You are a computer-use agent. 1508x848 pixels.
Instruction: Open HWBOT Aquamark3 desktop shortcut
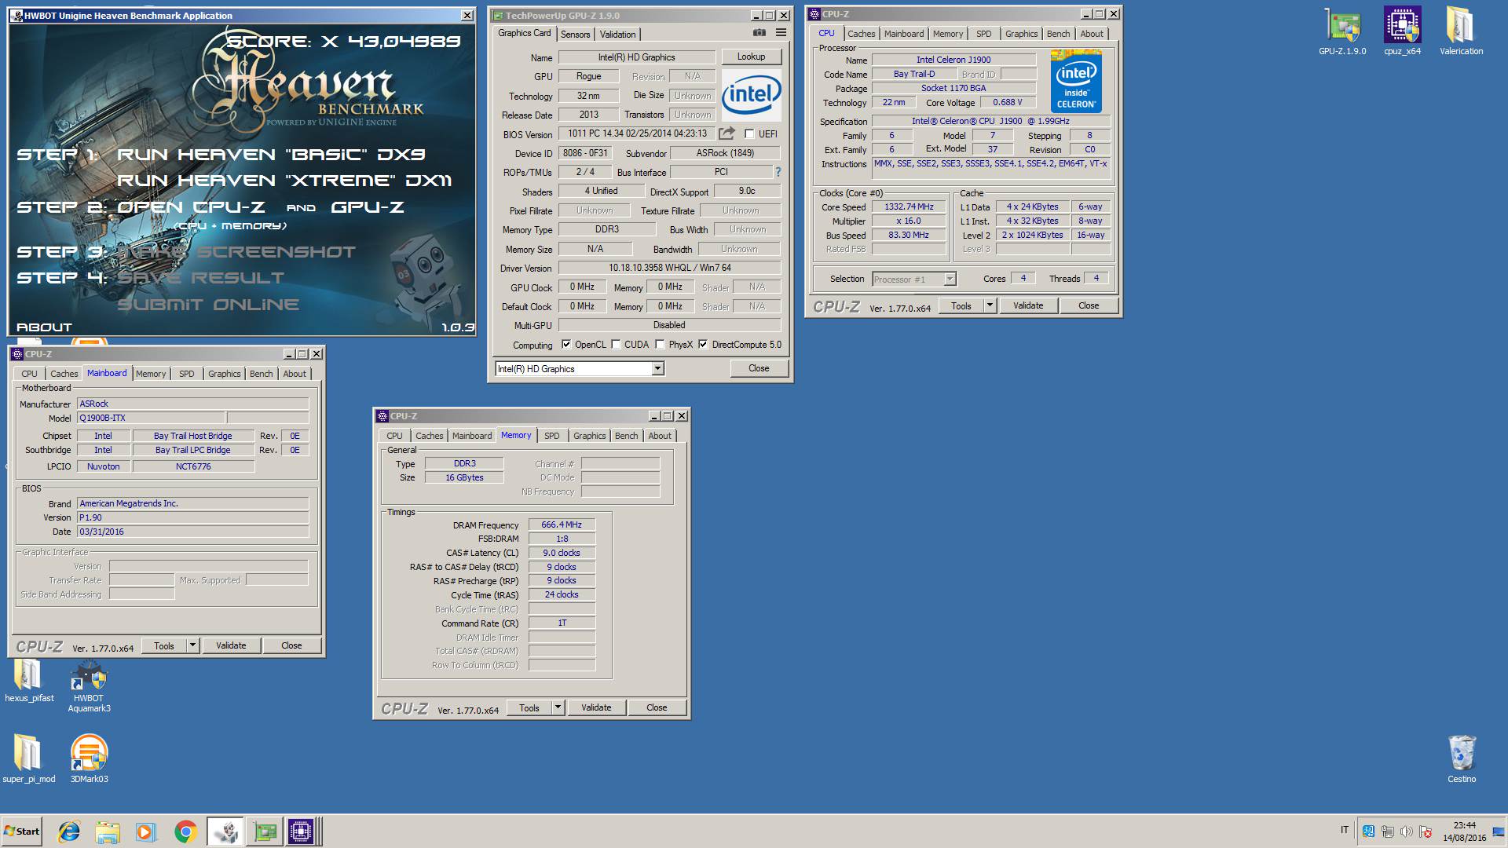89,685
